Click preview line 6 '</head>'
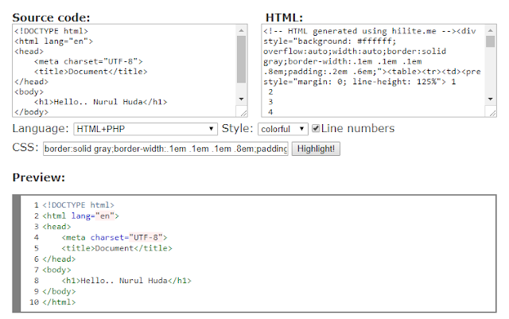The image size is (509, 319). [59, 259]
